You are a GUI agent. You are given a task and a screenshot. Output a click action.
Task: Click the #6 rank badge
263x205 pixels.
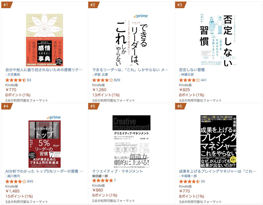181,106
